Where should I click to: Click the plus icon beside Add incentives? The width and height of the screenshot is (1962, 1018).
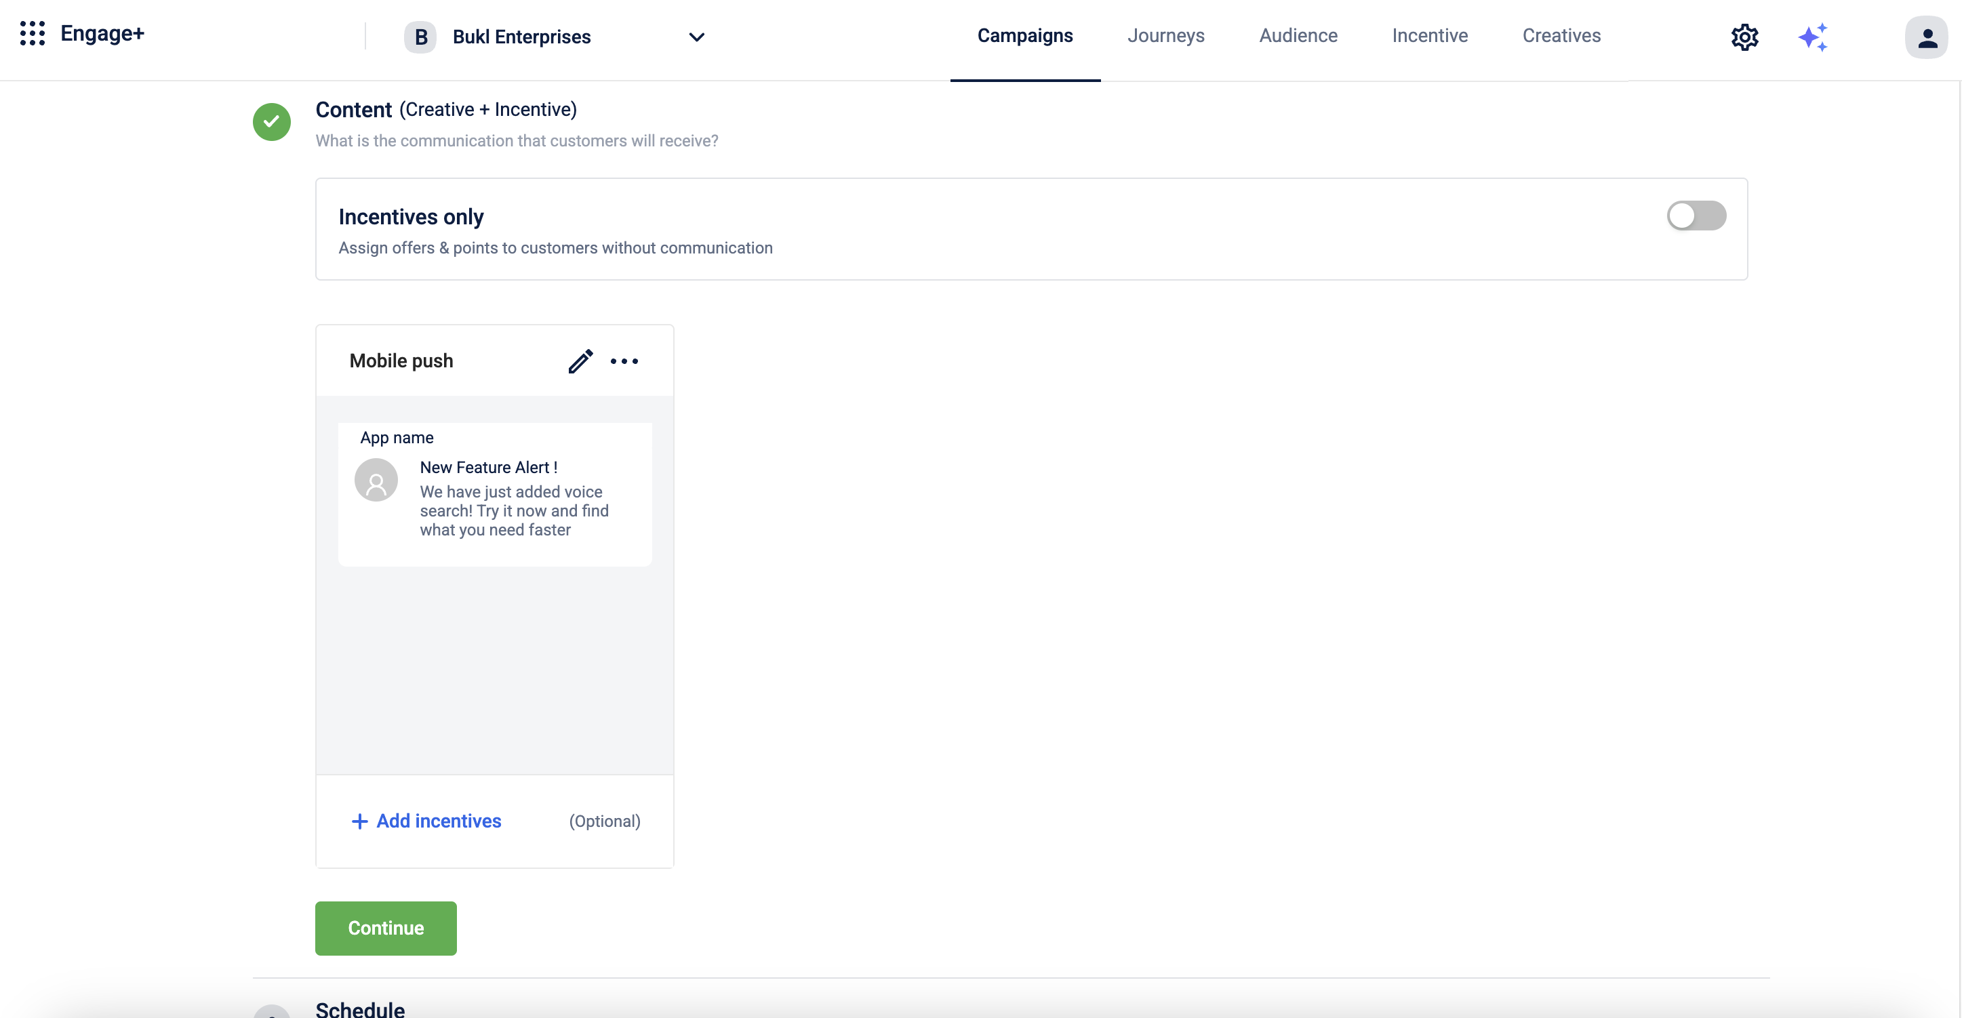point(359,821)
